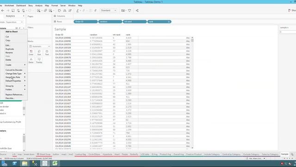The height and width of the screenshot is (167, 296).
Task: Open the File Explorer taskbar icon
Action: pyautogui.click(x=25, y=163)
